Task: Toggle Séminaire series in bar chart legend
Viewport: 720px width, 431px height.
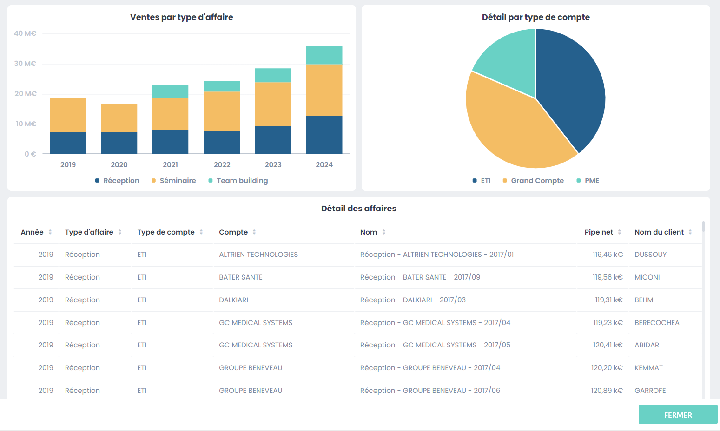Action: (x=174, y=181)
